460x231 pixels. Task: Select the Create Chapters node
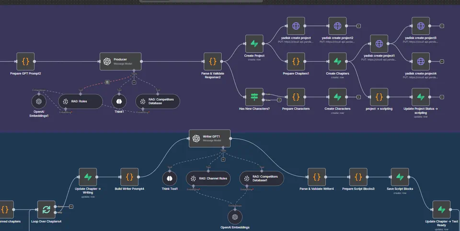tap(338, 61)
